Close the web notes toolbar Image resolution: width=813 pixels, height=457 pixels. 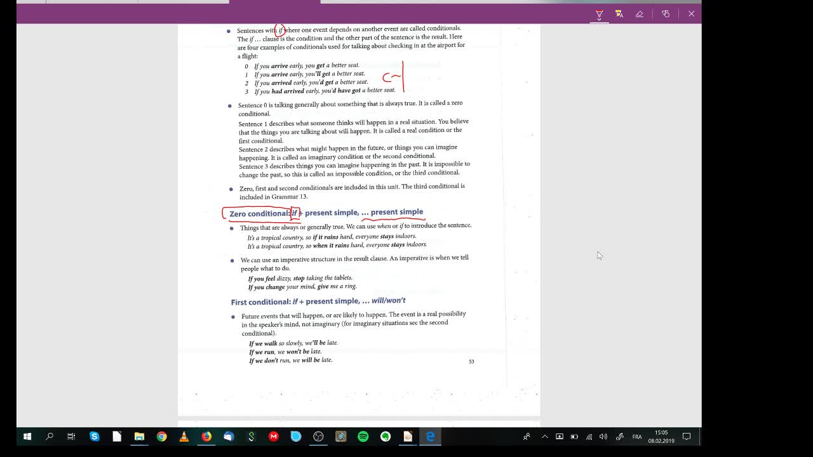(x=691, y=14)
